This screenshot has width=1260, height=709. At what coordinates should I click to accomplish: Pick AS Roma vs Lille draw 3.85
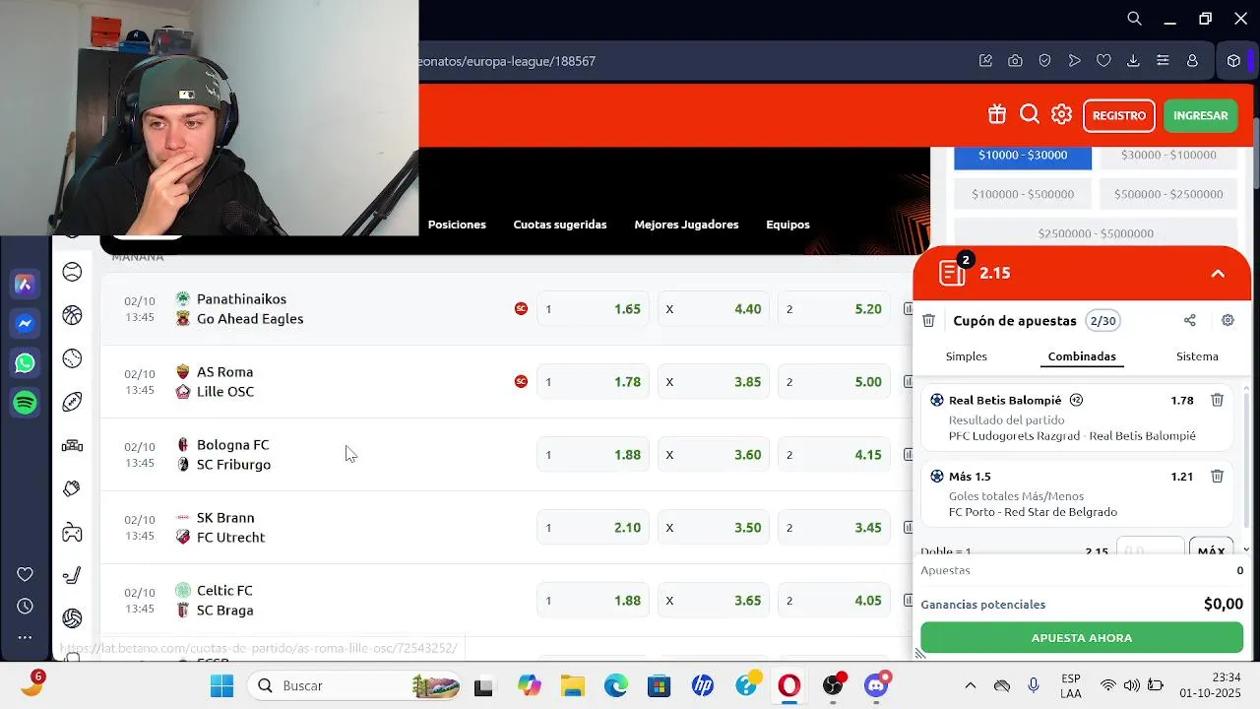tap(713, 382)
